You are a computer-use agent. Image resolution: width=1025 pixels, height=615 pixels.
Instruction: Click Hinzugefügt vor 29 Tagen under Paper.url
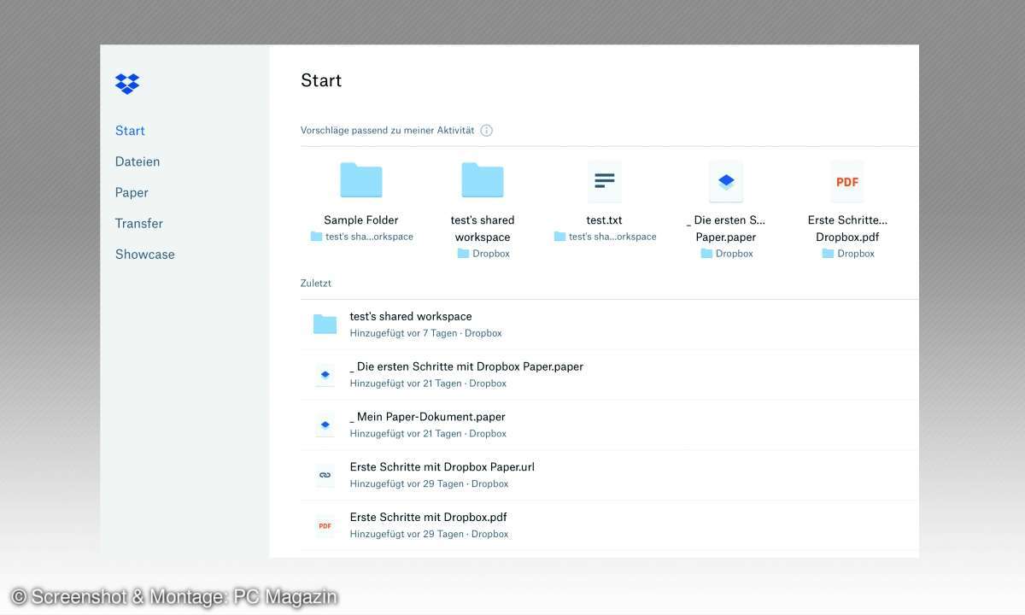[407, 483]
